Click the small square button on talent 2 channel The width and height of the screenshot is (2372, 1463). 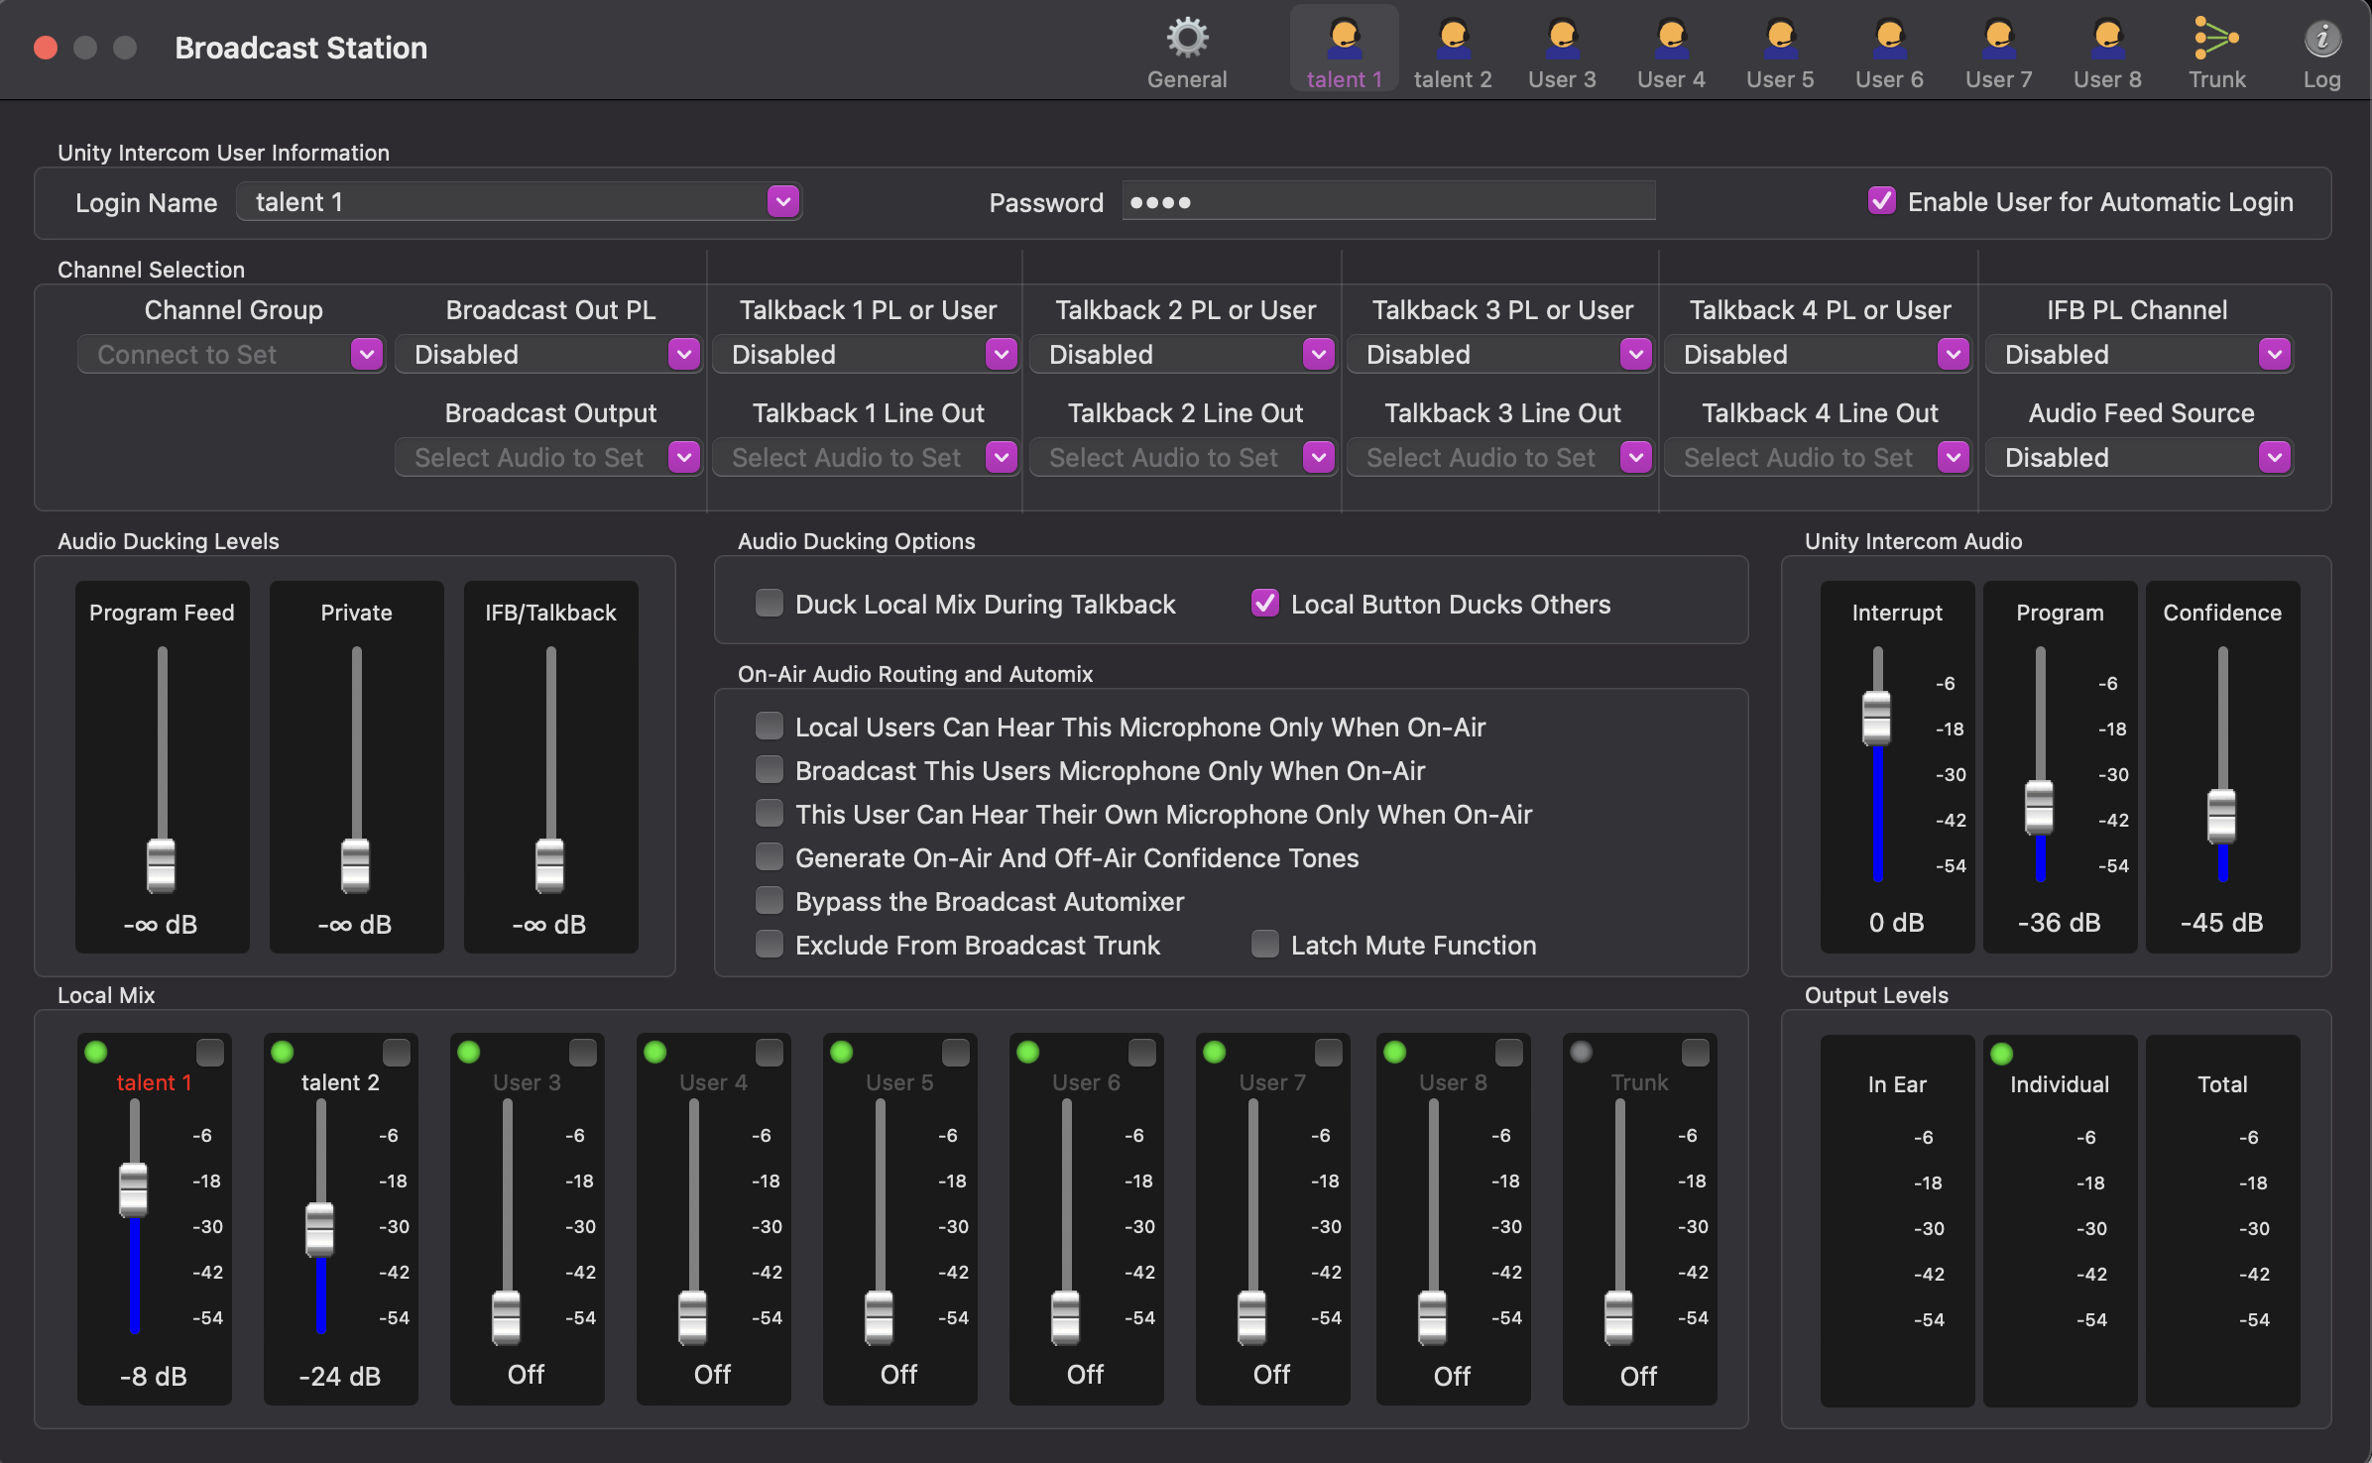coord(396,1052)
